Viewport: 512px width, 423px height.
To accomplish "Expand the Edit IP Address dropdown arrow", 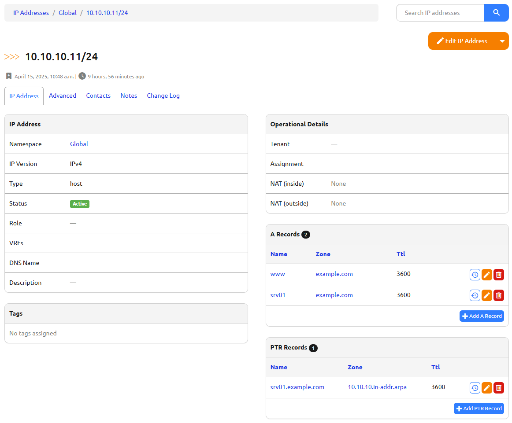I will [x=502, y=41].
